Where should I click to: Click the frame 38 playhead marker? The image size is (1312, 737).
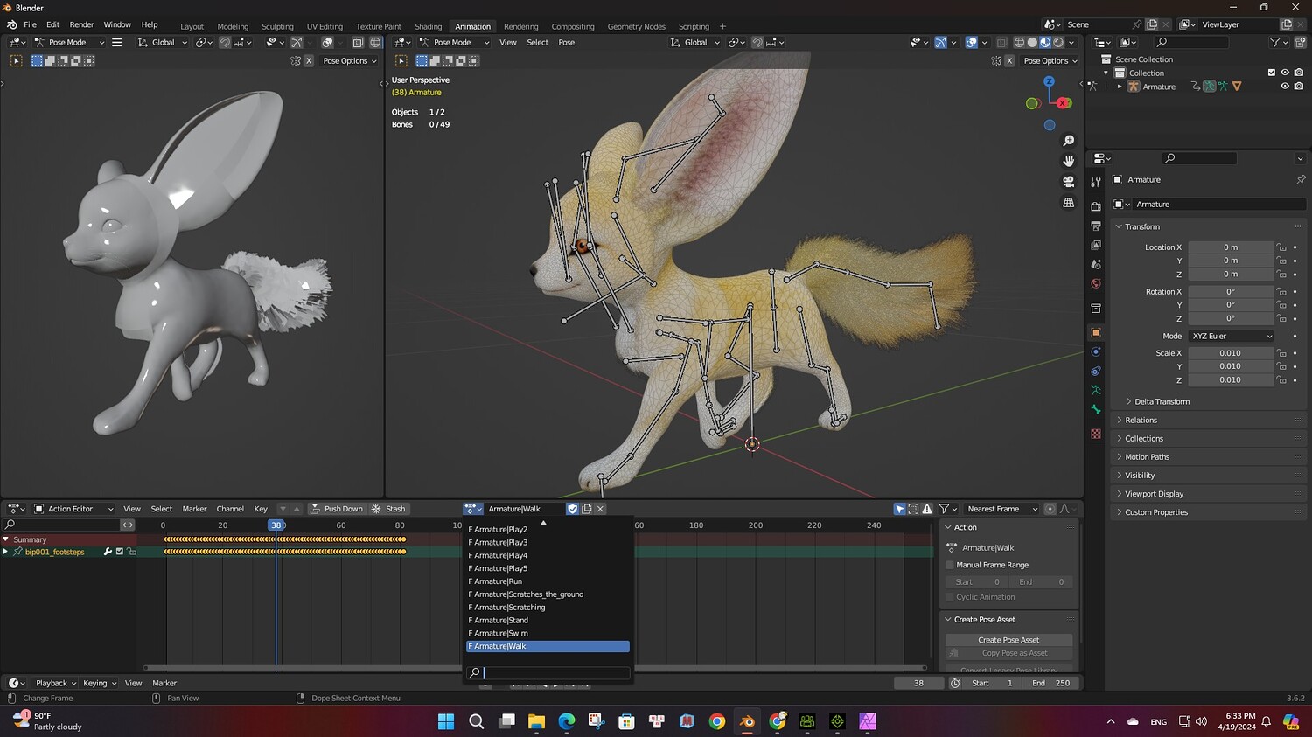click(x=276, y=525)
